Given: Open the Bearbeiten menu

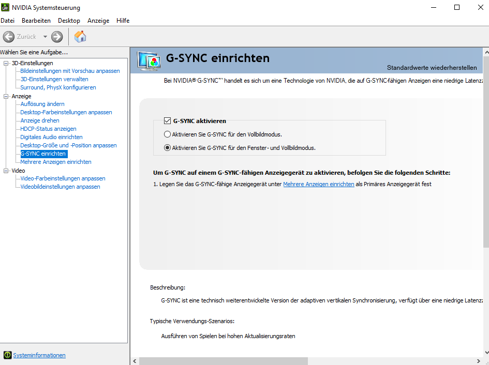Looking at the screenshot, I should [x=36, y=21].
